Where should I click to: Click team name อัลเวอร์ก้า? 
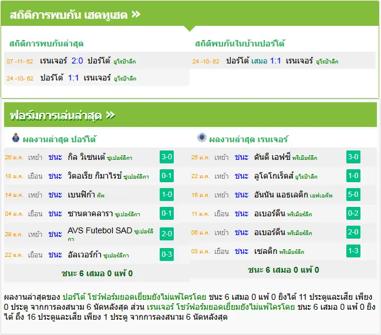(x=85, y=254)
